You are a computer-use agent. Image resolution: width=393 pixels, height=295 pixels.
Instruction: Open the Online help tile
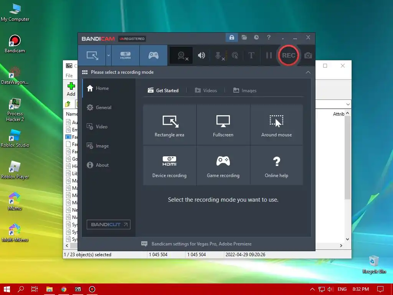[276, 166]
